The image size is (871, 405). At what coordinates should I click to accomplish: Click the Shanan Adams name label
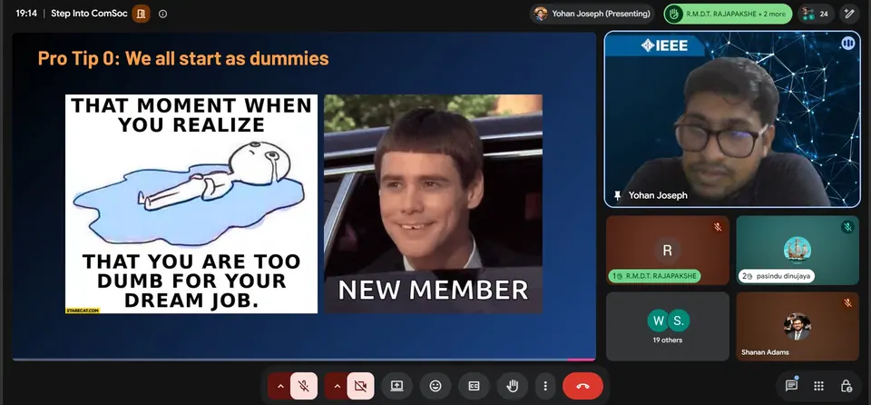[765, 352]
